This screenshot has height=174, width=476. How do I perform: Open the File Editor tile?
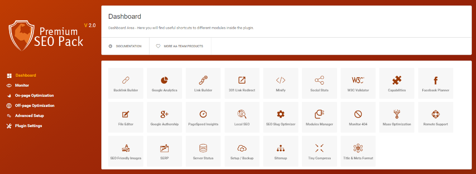(x=126, y=117)
